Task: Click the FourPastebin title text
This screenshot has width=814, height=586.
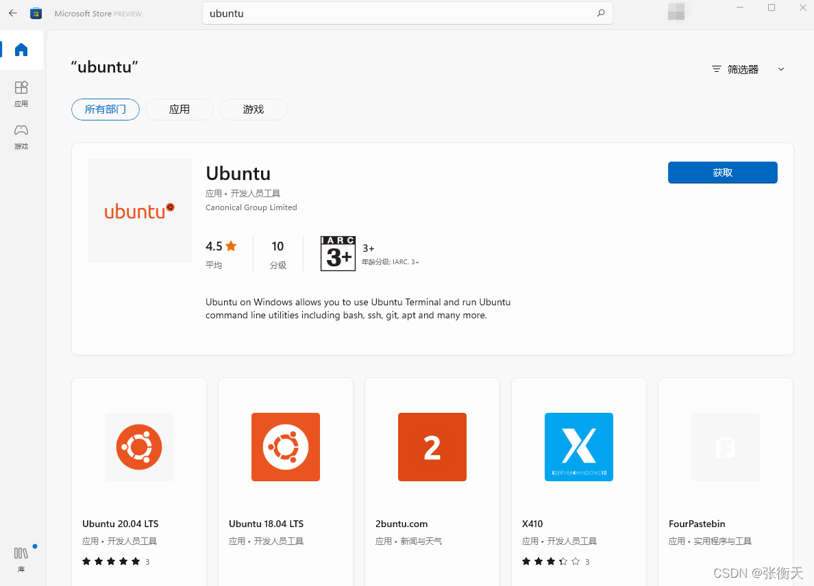Action: tap(698, 524)
